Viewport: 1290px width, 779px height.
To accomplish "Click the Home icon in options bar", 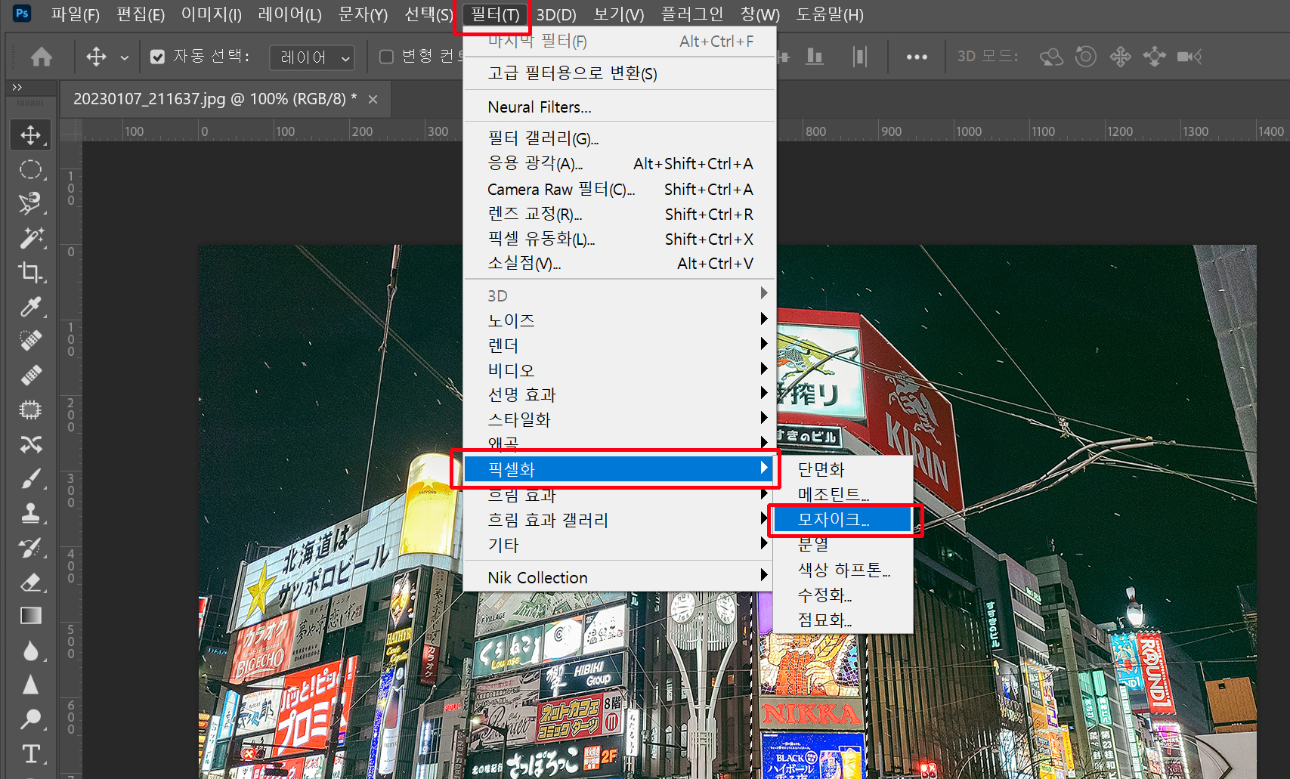I will point(42,57).
